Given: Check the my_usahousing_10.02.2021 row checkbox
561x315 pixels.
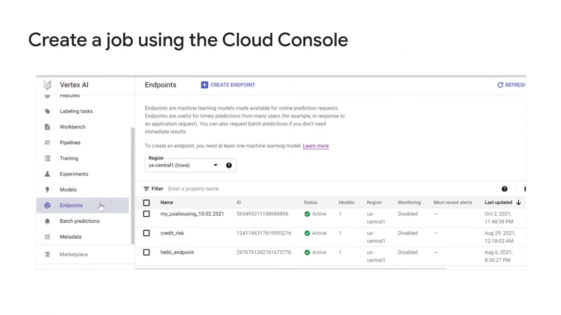Looking at the screenshot, I should (146, 214).
